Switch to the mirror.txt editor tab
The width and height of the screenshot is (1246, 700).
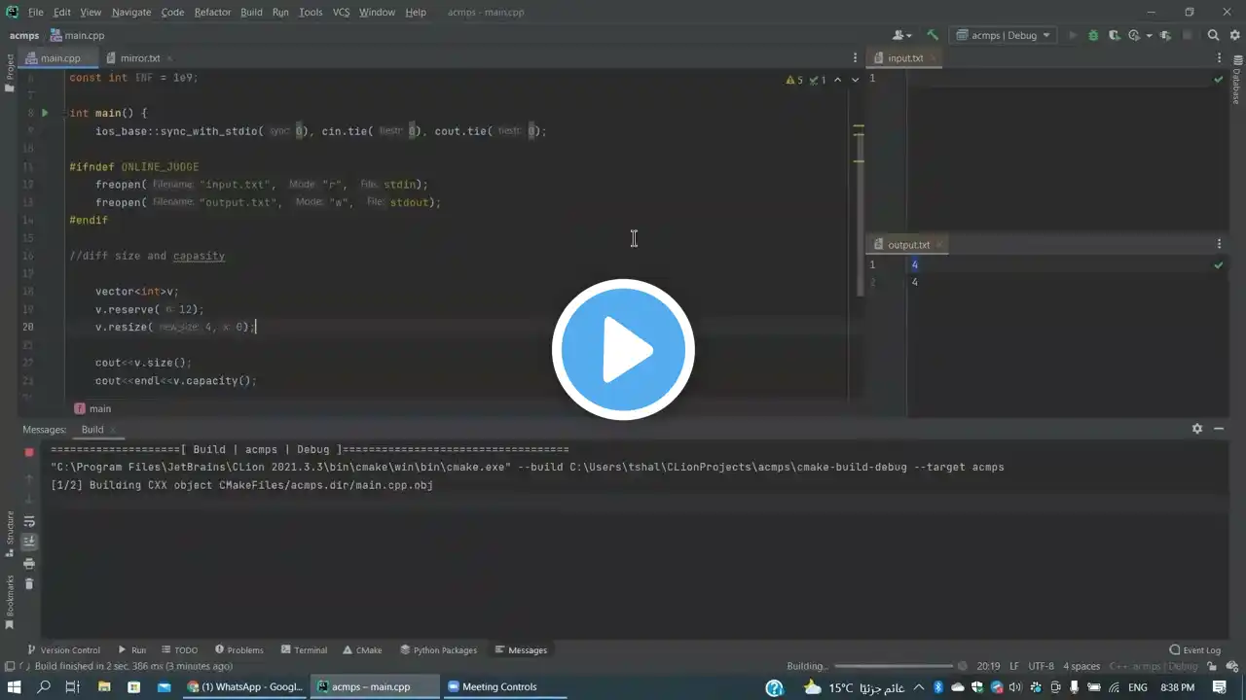(x=140, y=58)
